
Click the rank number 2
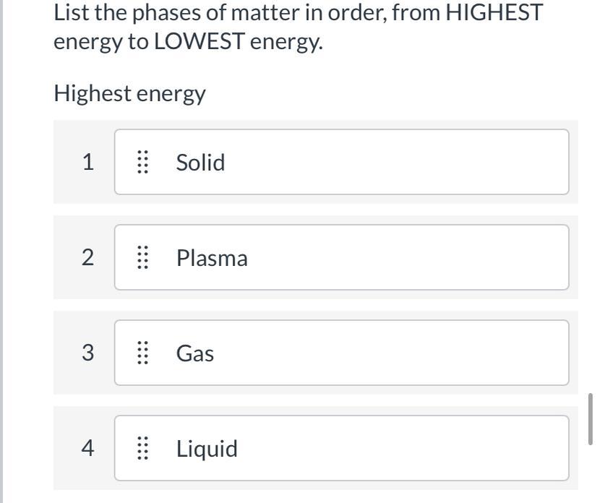pos(87,257)
